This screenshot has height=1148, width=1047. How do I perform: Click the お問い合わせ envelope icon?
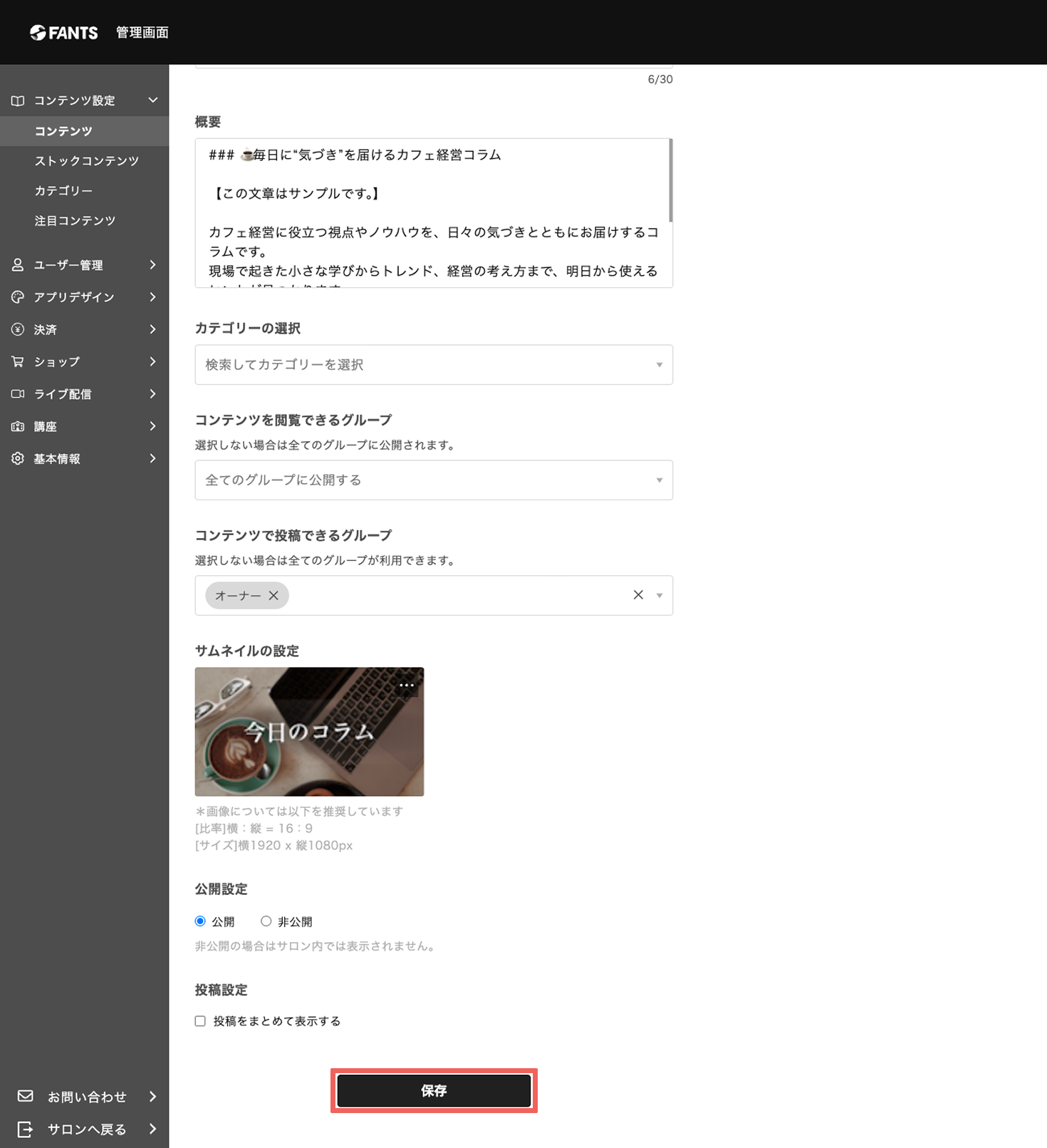(26, 1096)
